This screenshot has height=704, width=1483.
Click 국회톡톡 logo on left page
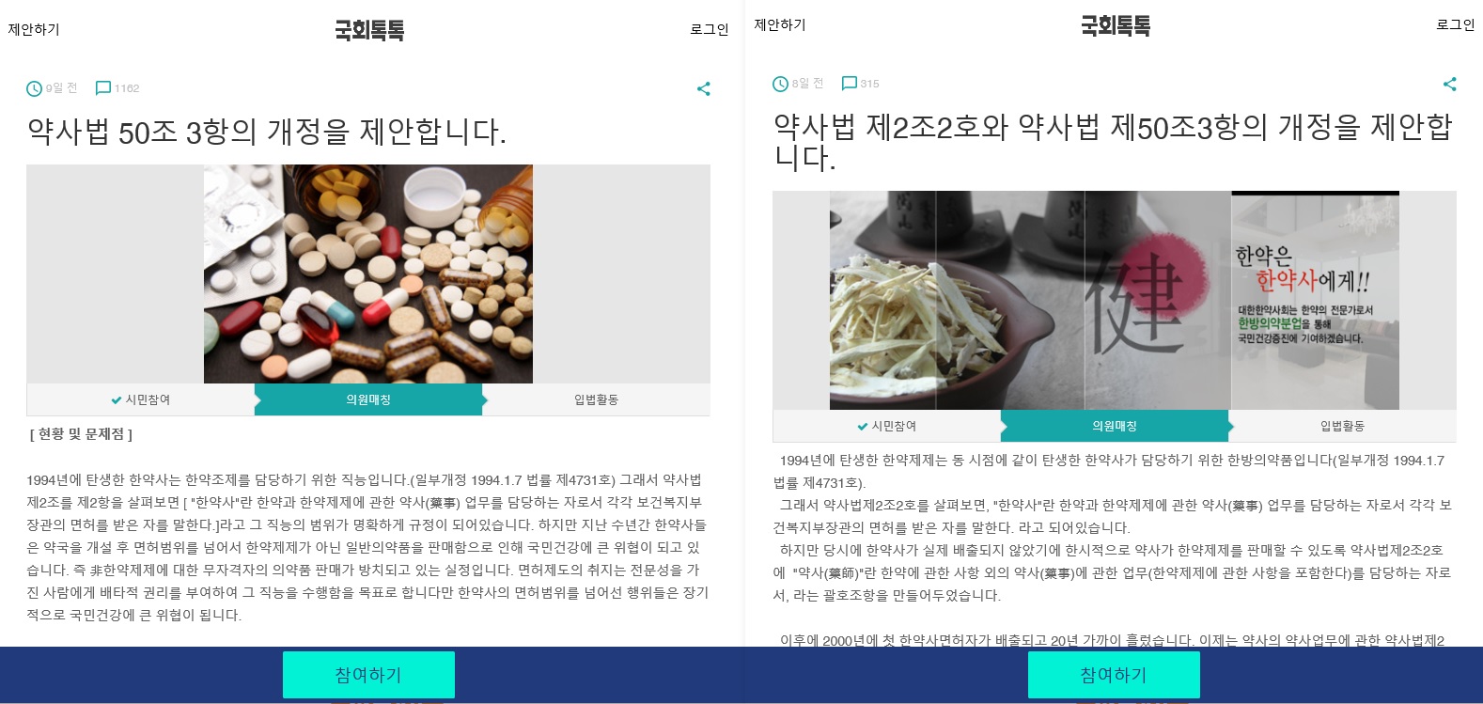click(369, 30)
